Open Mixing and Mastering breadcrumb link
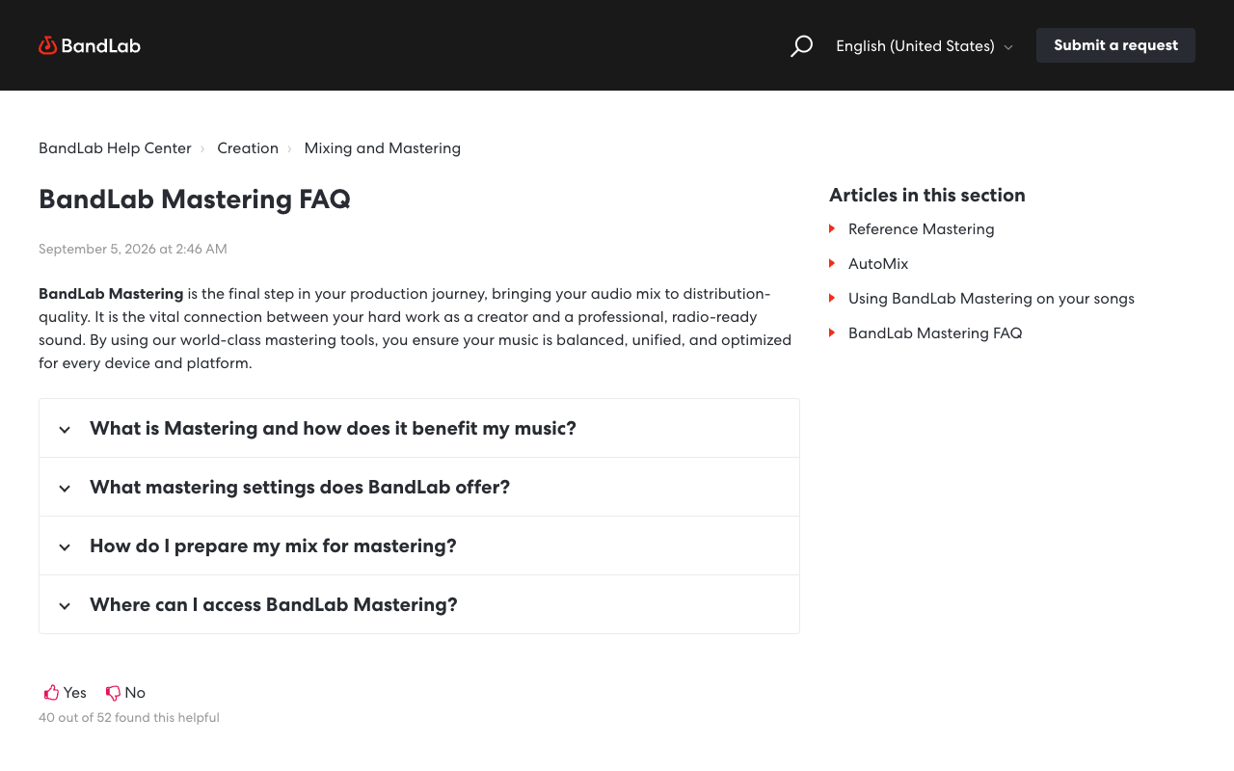The height and width of the screenshot is (771, 1234). pyautogui.click(x=383, y=148)
